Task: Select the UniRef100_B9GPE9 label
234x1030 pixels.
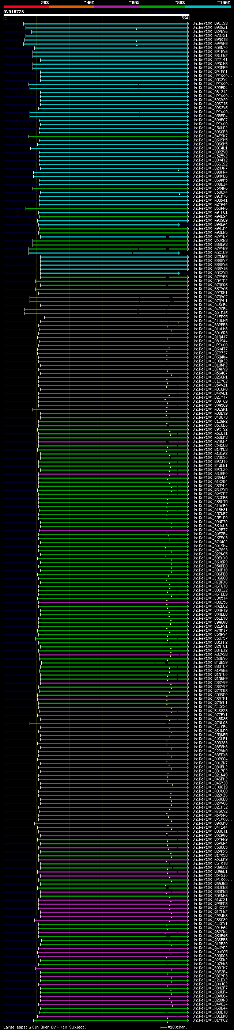Action: coord(210,68)
